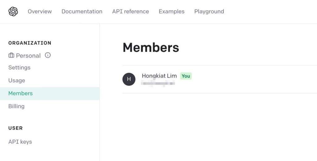Open API keys under User

tap(20, 142)
